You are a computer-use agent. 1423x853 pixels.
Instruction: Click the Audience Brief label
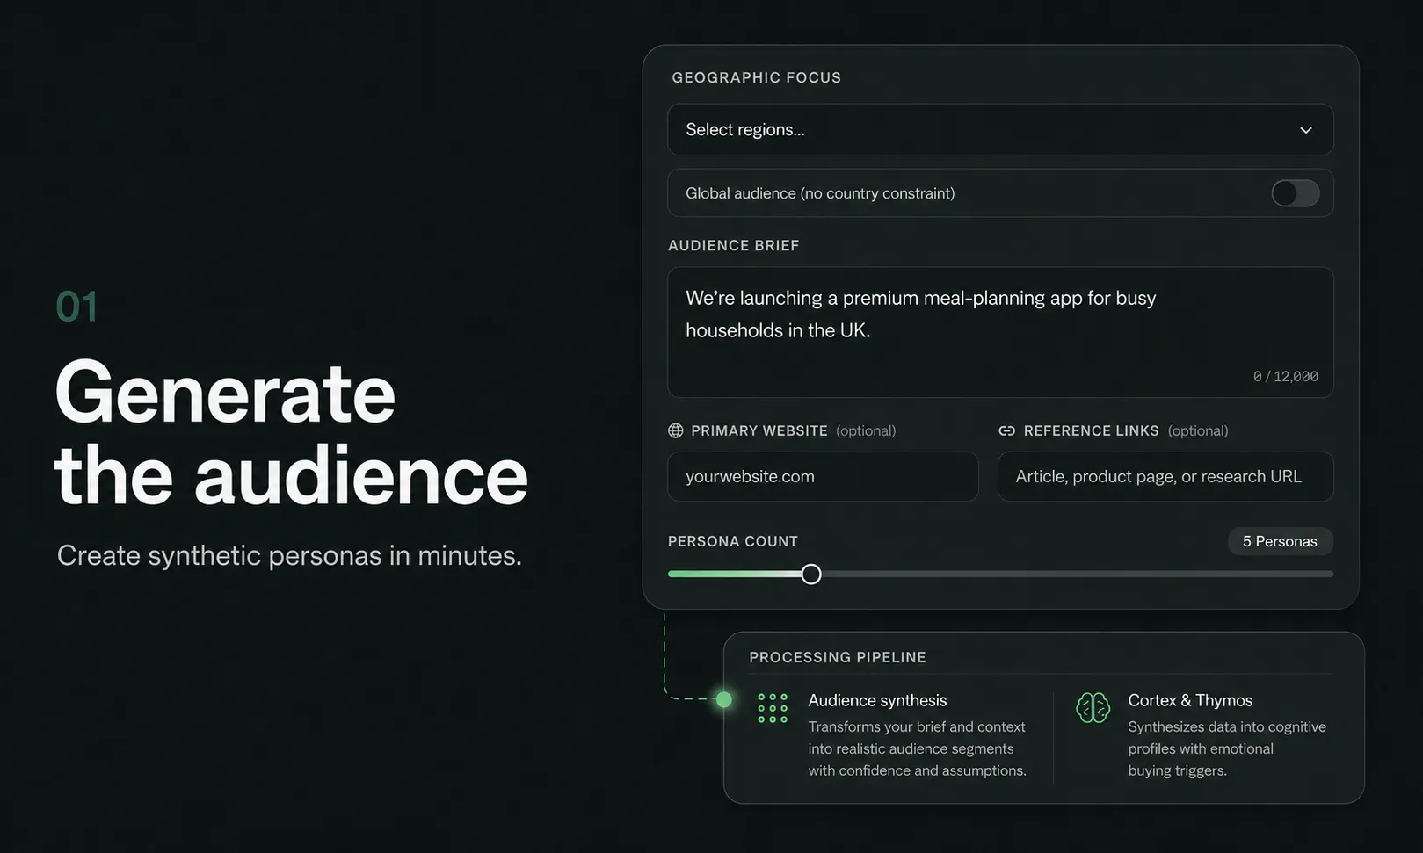tap(734, 245)
